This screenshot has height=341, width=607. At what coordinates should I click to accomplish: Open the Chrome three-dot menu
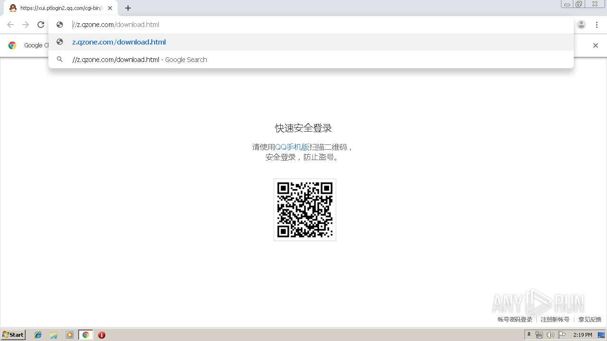[x=597, y=25]
